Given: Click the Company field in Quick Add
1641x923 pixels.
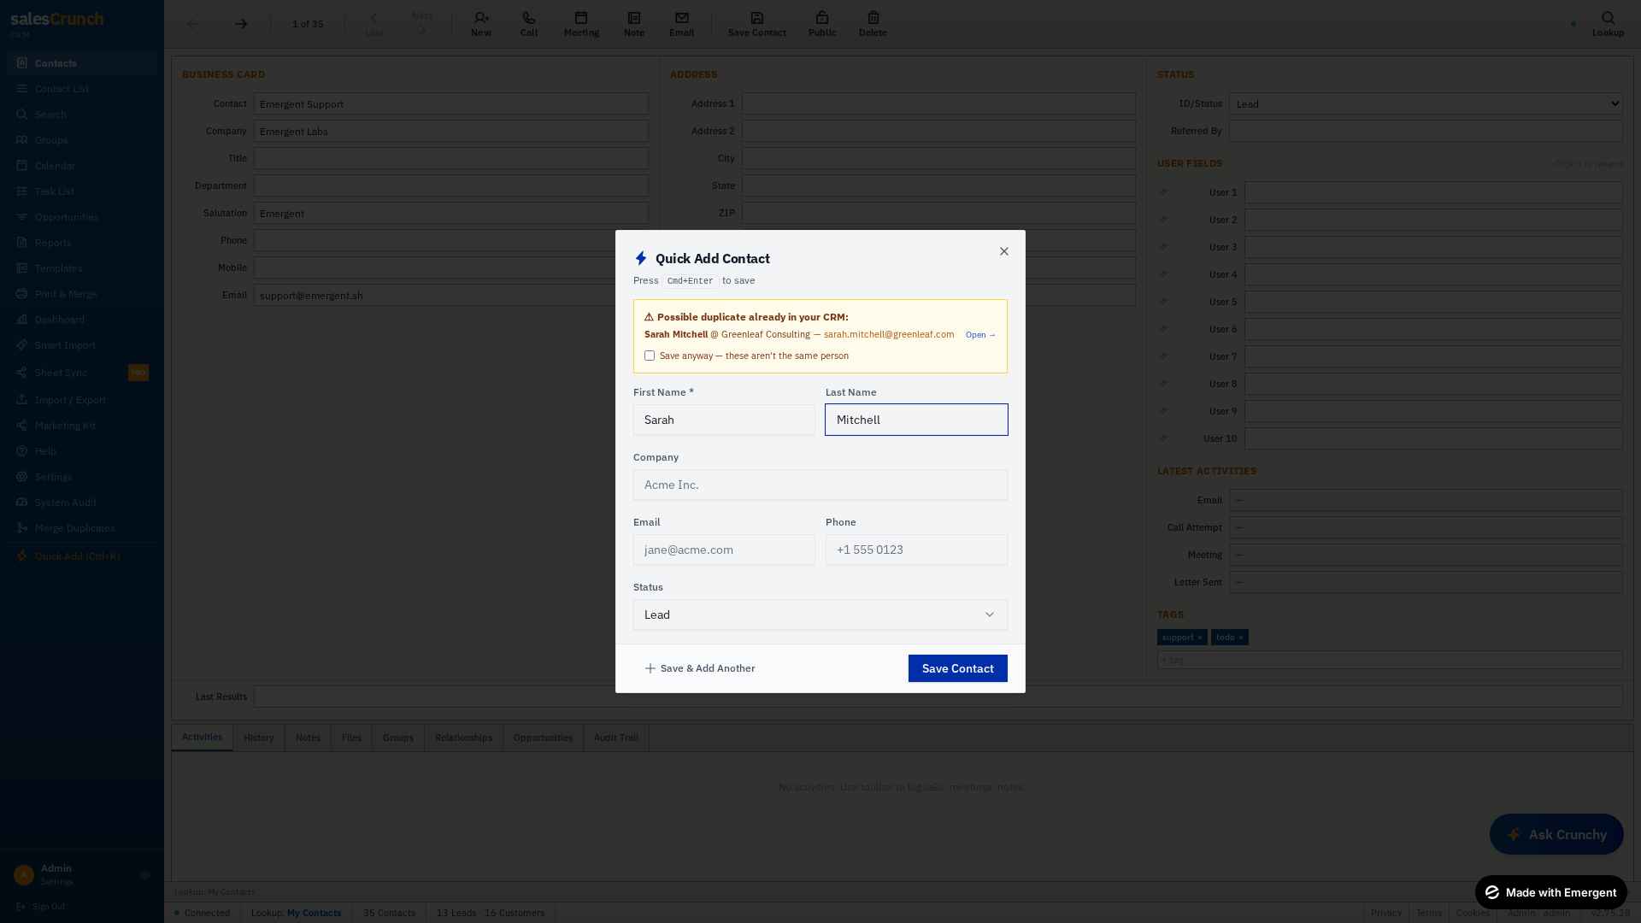Looking at the screenshot, I should [x=820, y=485].
